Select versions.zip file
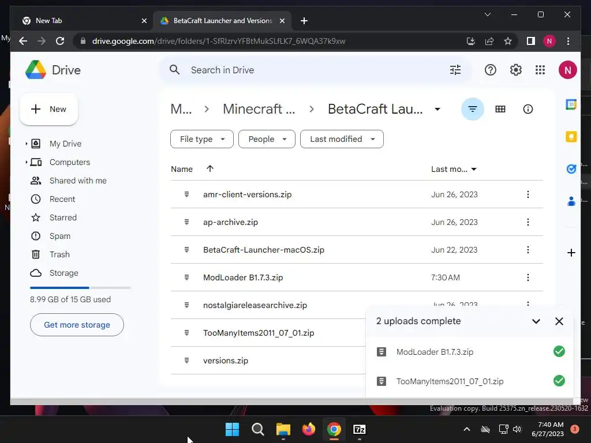Screen dimensions: 591x443 pos(226,361)
